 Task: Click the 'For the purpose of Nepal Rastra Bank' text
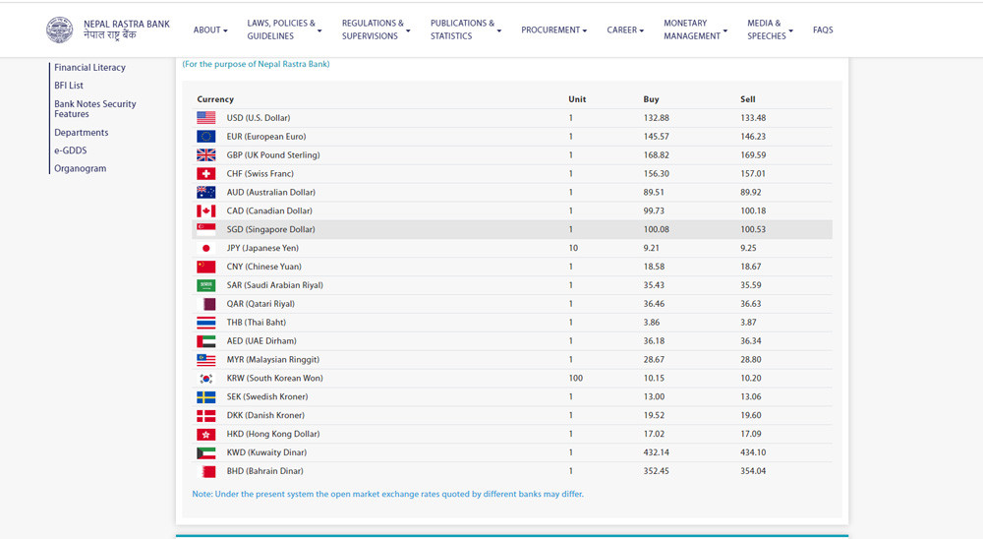[x=256, y=64]
